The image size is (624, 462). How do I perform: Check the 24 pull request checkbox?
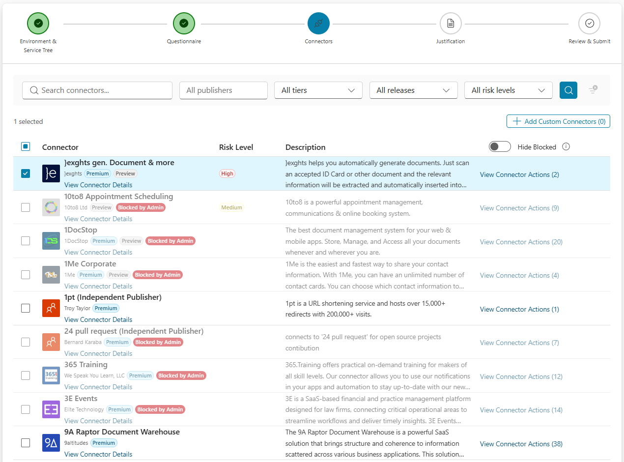[26, 342]
